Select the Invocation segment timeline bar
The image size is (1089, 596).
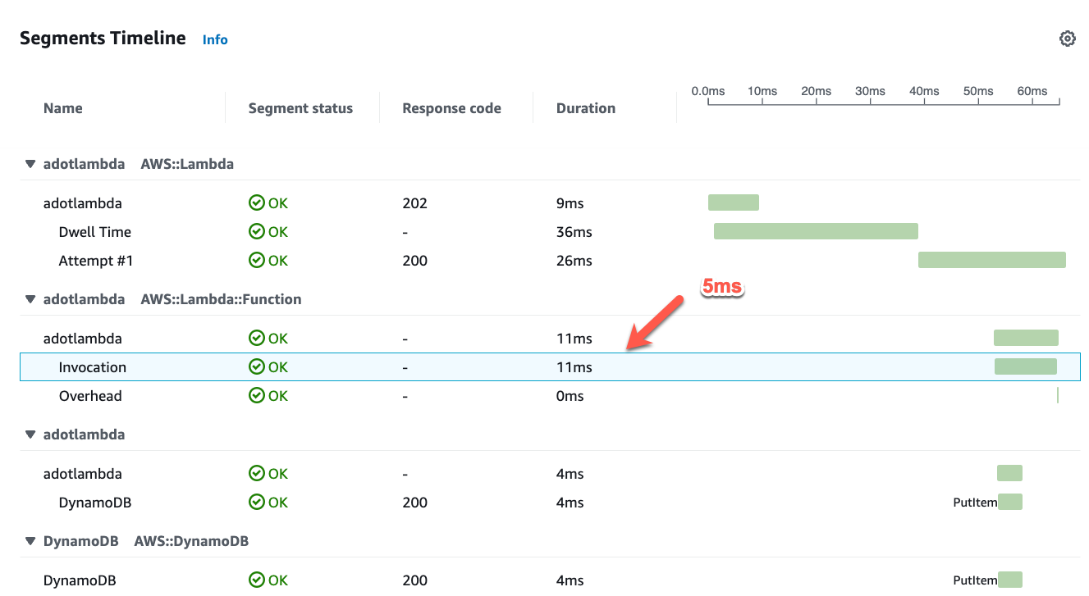1025,366
